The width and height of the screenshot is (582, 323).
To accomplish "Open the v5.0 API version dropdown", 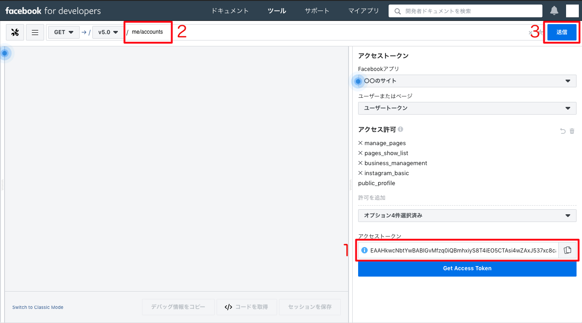I will [107, 32].
